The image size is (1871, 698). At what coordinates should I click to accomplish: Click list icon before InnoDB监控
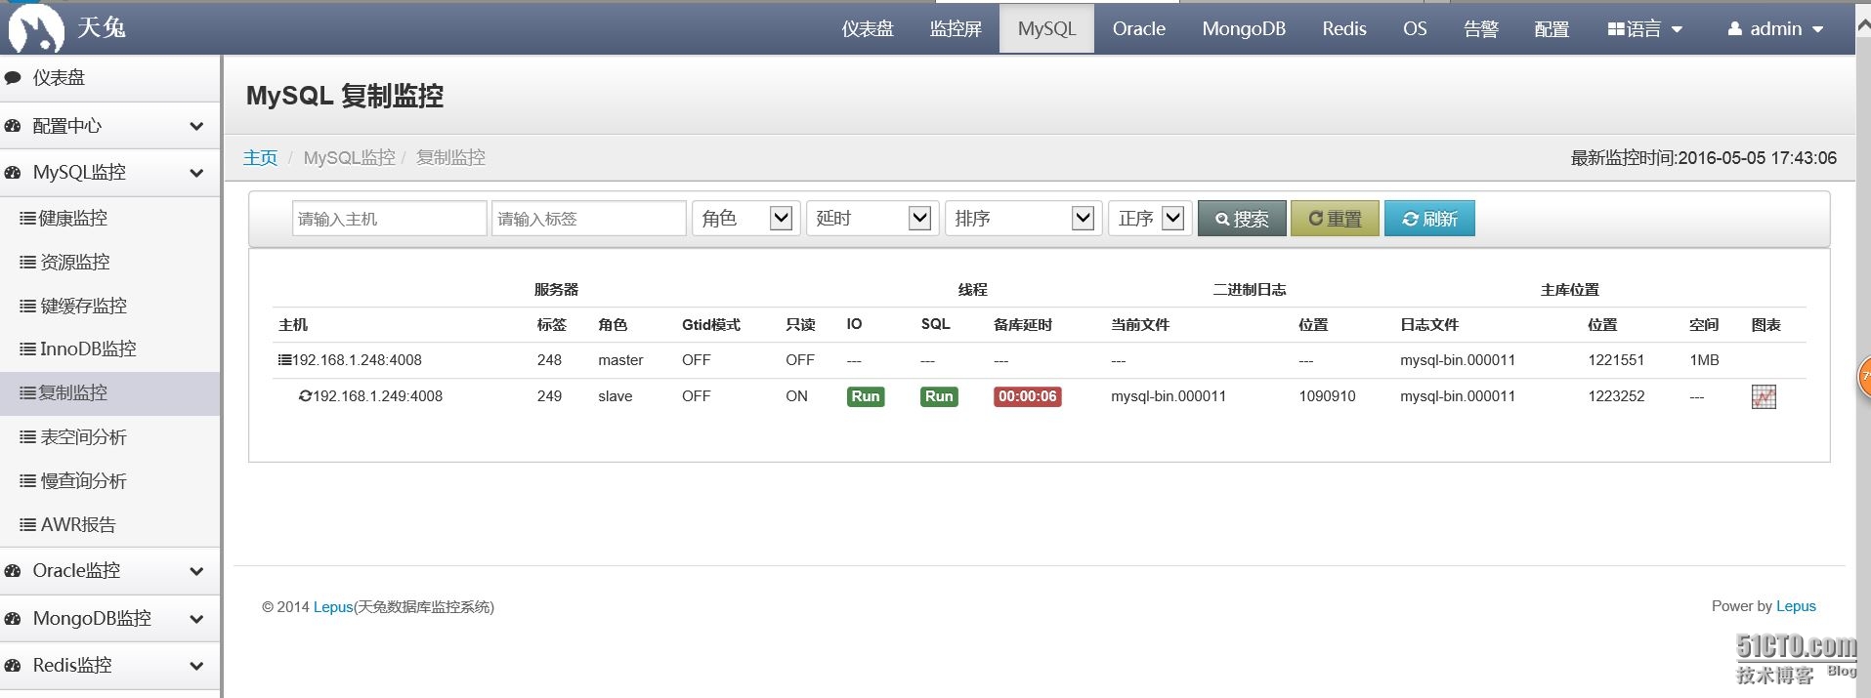pos(27,349)
